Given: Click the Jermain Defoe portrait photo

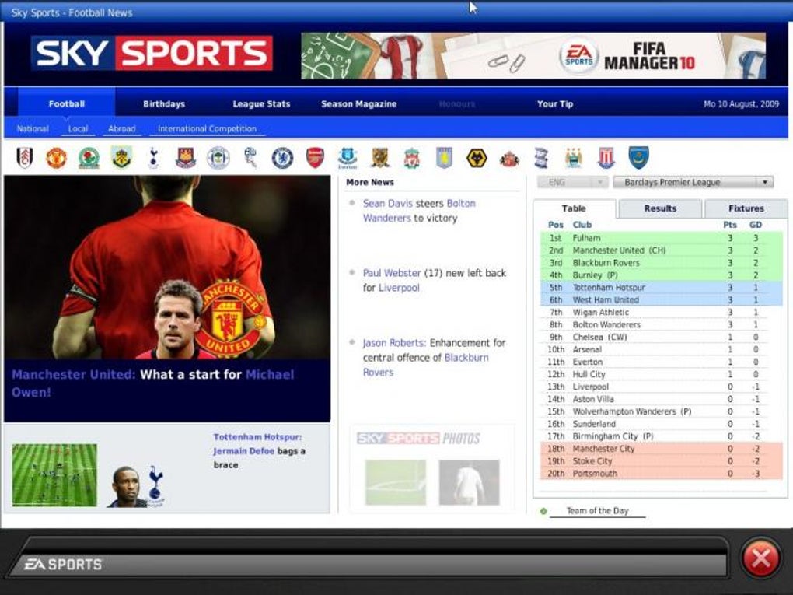Looking at the screenshot, I should (125, 487).
